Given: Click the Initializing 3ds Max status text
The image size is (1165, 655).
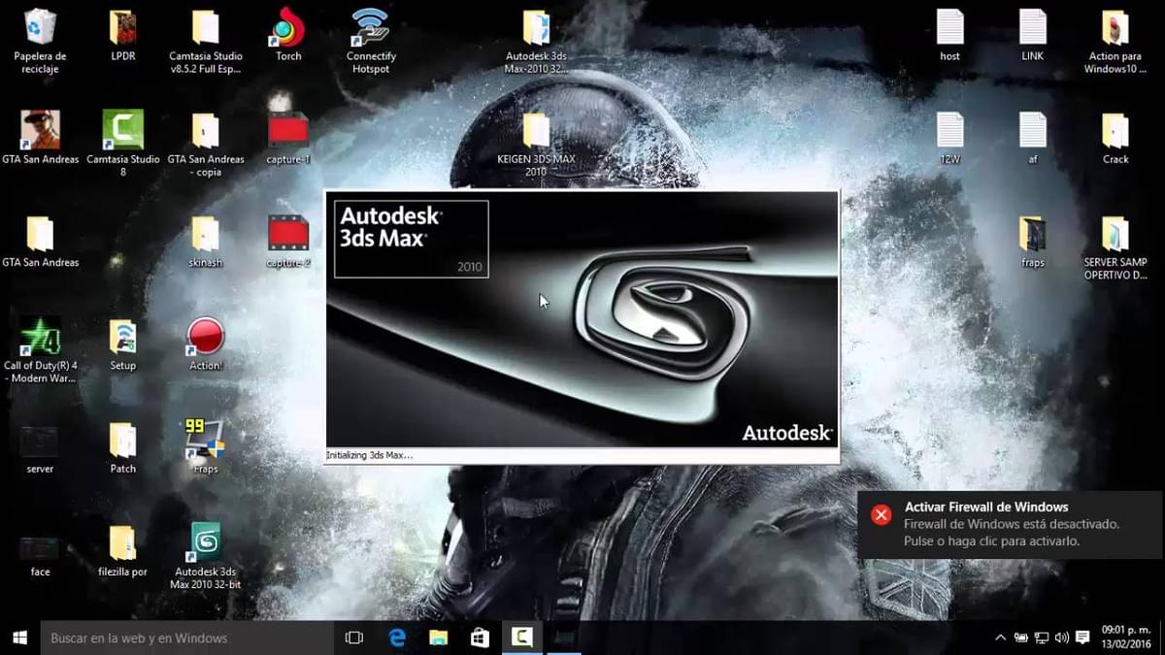Looking at the screenshot, I should coord(369,455).
